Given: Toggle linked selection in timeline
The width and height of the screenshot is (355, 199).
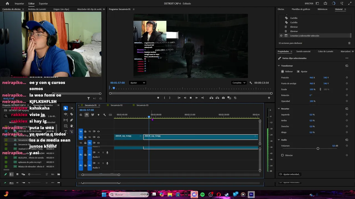Looking at the screenshot, I should (93, 115).
